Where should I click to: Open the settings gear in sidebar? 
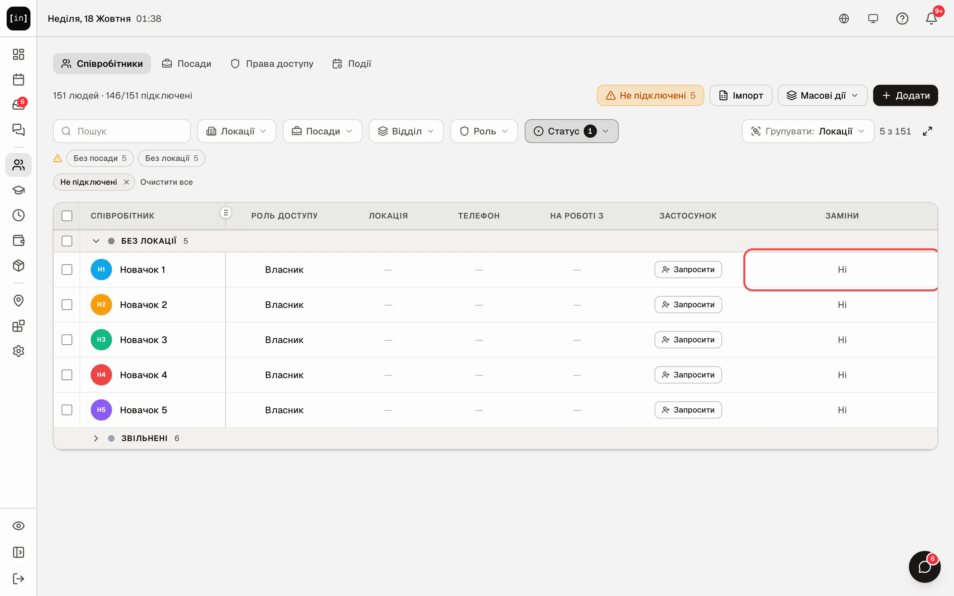click(19, 351)
